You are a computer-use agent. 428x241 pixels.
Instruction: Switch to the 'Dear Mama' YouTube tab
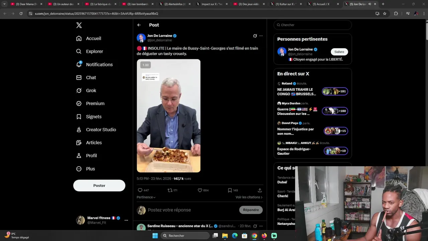pos(27,4)
